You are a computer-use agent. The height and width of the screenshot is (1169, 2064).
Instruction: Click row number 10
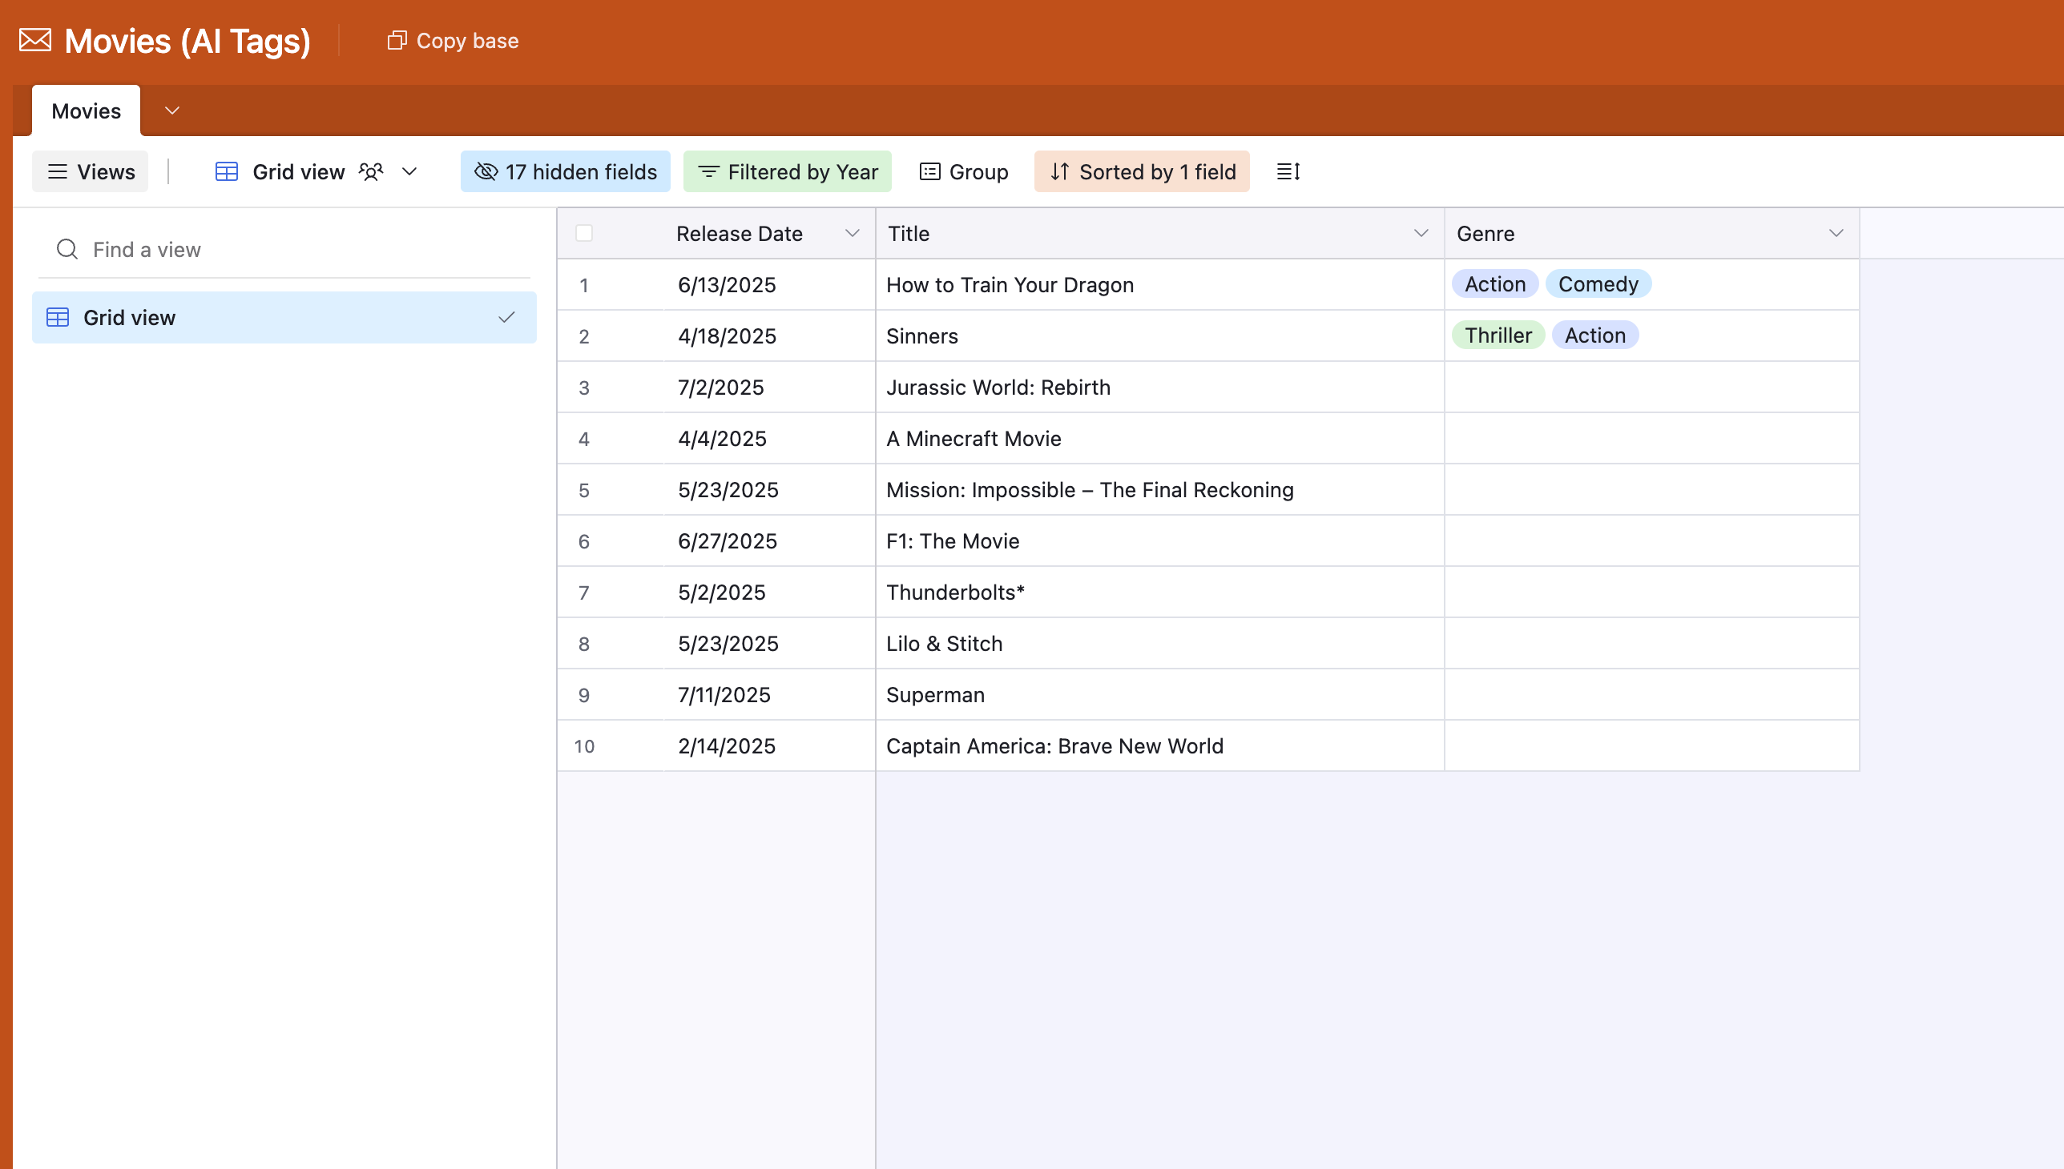click(584, 747)
